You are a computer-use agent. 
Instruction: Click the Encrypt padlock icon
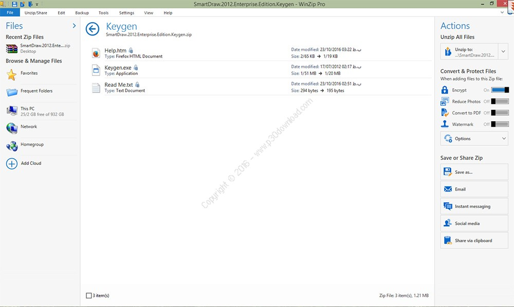click(x=445, y=90)
